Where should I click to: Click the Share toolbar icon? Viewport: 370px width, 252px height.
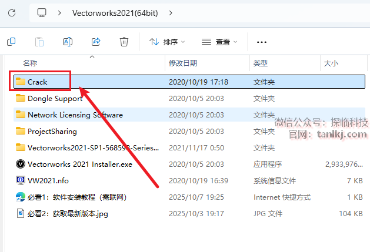(x=96, y=42)
